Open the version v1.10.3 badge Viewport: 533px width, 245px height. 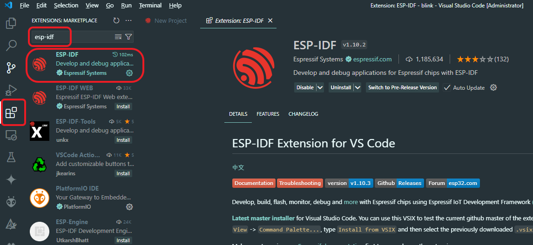349,183
